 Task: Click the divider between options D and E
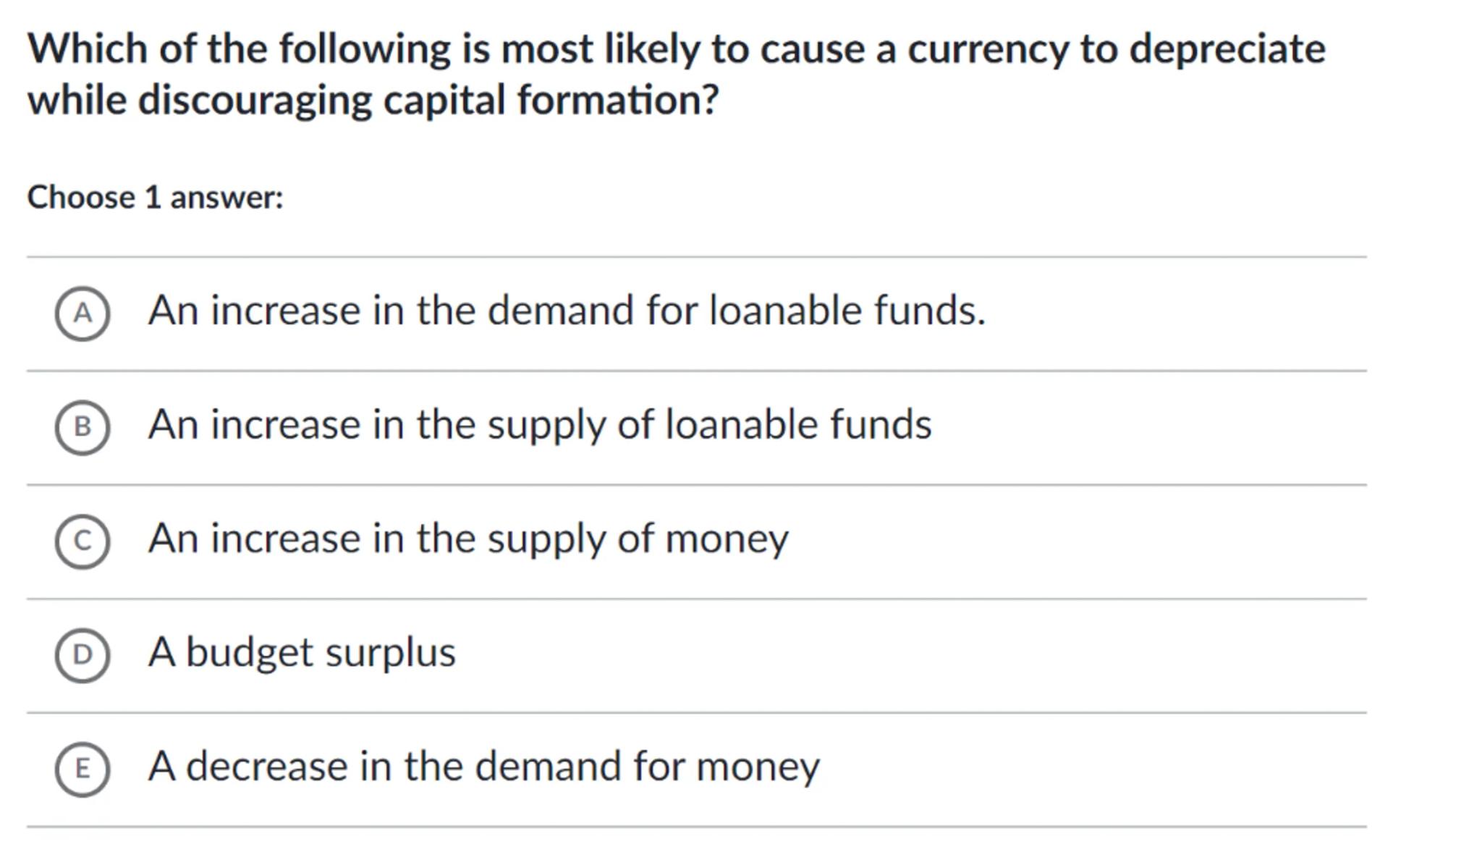click(696, 713)
